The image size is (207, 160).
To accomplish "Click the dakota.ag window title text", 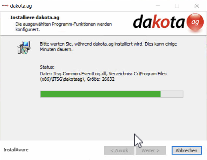I will (x=21, y=6).
